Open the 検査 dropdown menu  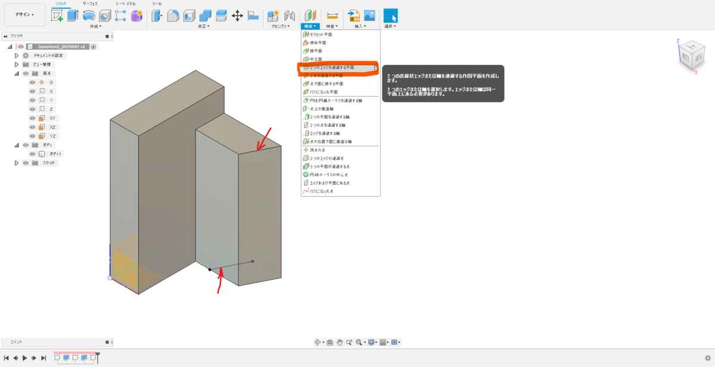332,26
